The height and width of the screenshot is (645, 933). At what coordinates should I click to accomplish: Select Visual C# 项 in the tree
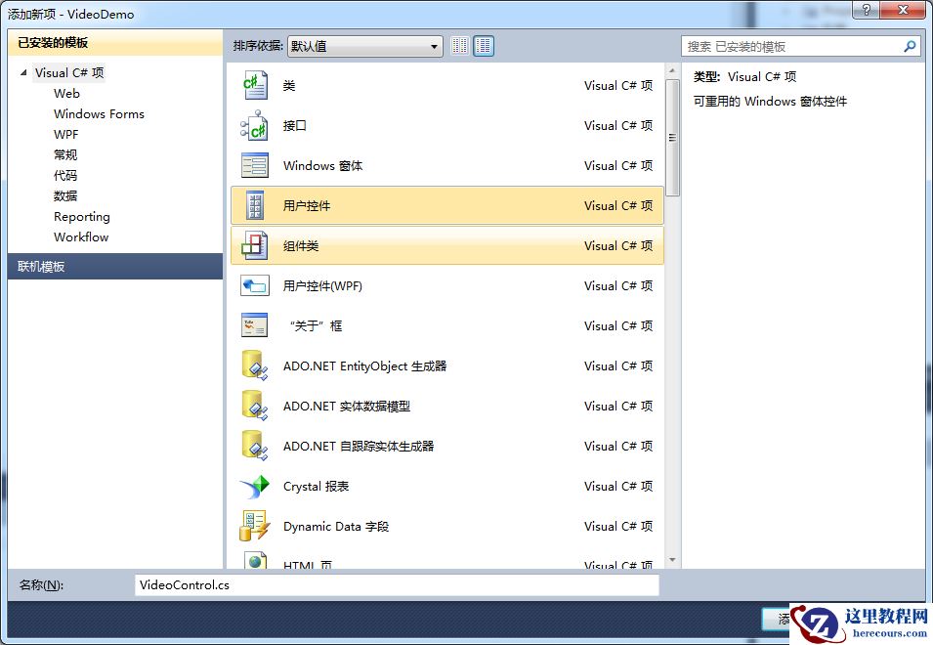point(69,72)
